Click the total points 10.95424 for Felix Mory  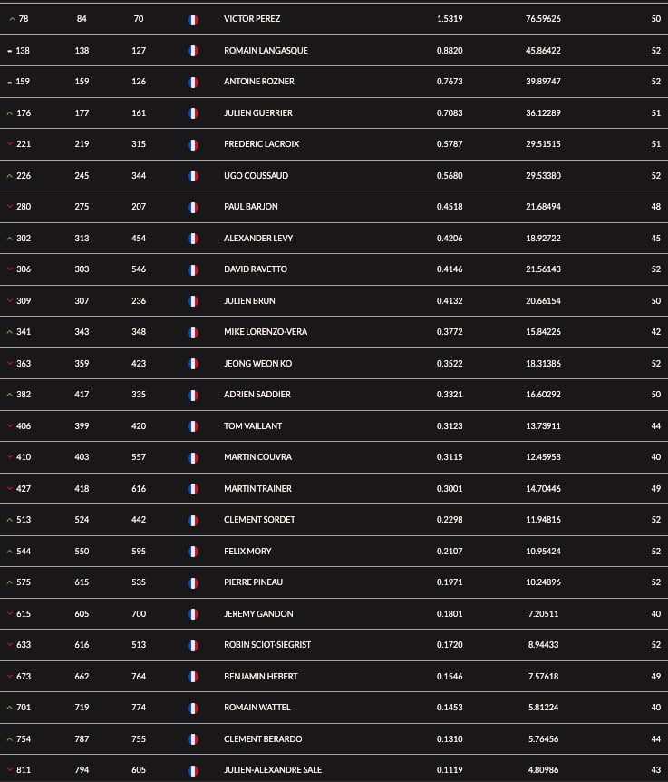pos(543,551)
